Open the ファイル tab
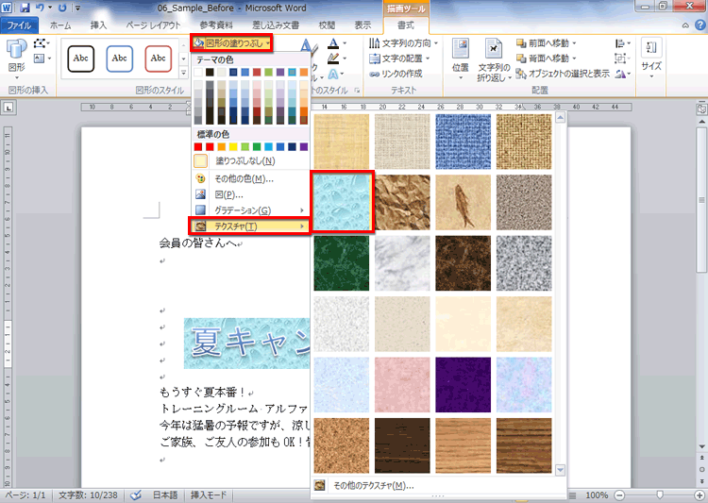This screenshot has width=708, height=503. coord(19,25)
